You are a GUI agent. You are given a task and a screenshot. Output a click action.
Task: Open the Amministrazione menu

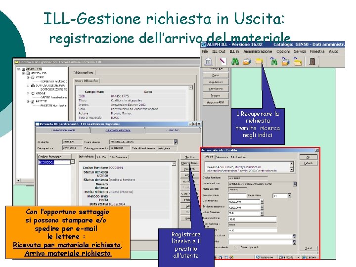coord(258,51)
